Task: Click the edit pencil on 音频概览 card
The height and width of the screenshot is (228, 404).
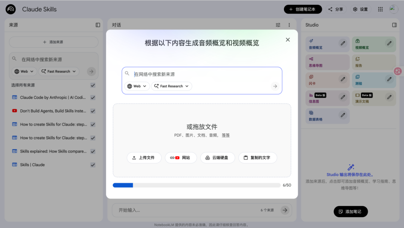Action: click(x=343, y=43)
